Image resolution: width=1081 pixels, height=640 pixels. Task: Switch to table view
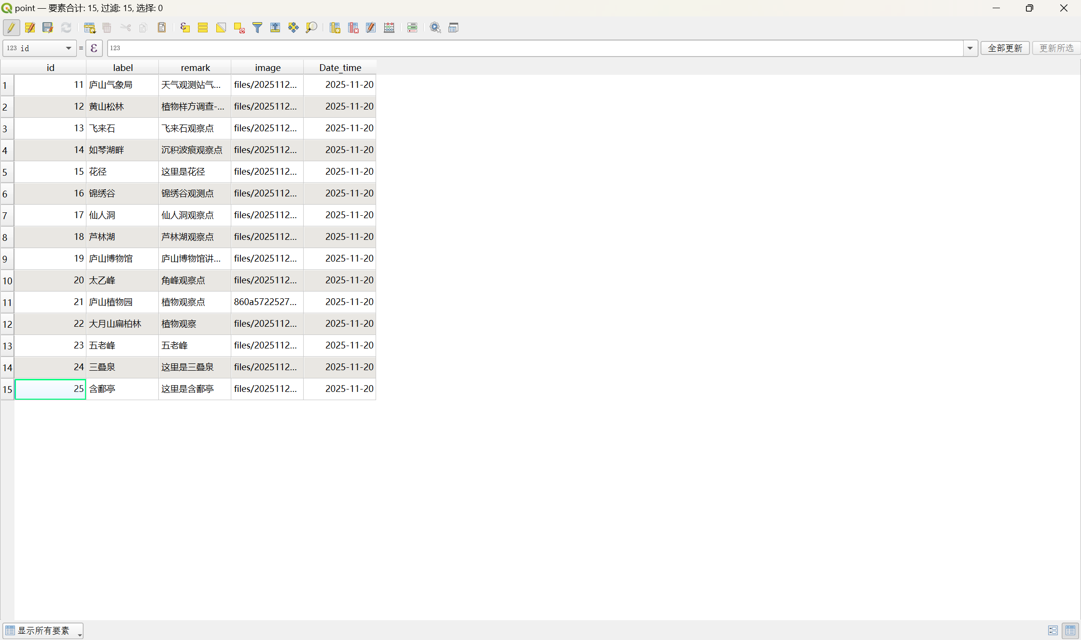1070,630
